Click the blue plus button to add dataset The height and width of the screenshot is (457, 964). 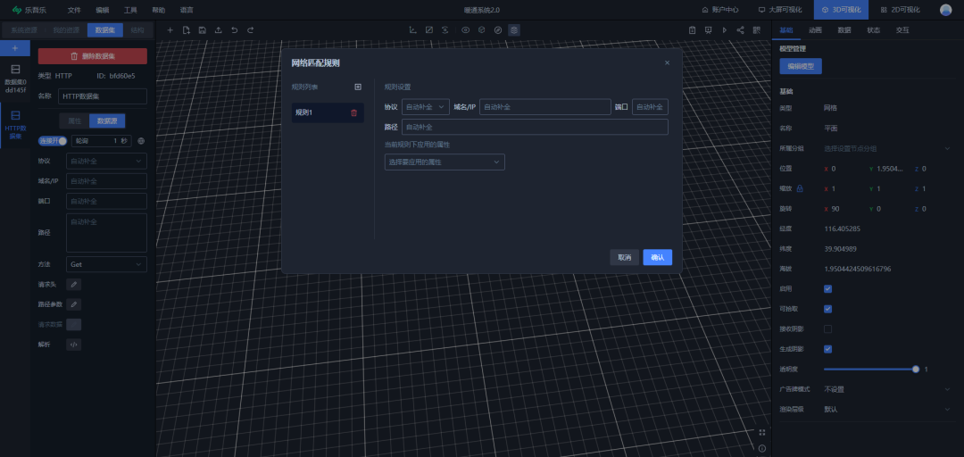coord(15,48)
